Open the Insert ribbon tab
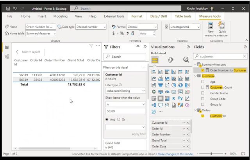This screenshot has width=250, height=160. tap(42, 16)
